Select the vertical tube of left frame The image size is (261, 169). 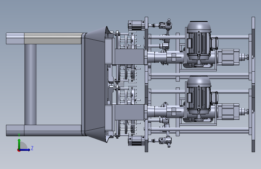click(30, 84)
